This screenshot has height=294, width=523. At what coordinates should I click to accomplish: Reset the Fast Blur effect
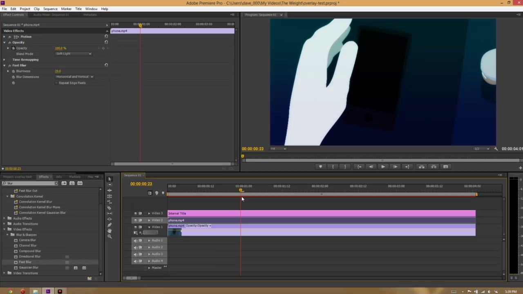tap(106, 65)
